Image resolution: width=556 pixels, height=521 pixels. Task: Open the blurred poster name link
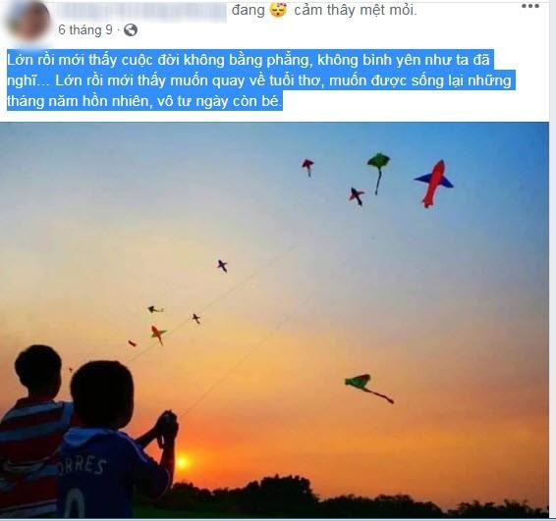click(x=141, y=12)
